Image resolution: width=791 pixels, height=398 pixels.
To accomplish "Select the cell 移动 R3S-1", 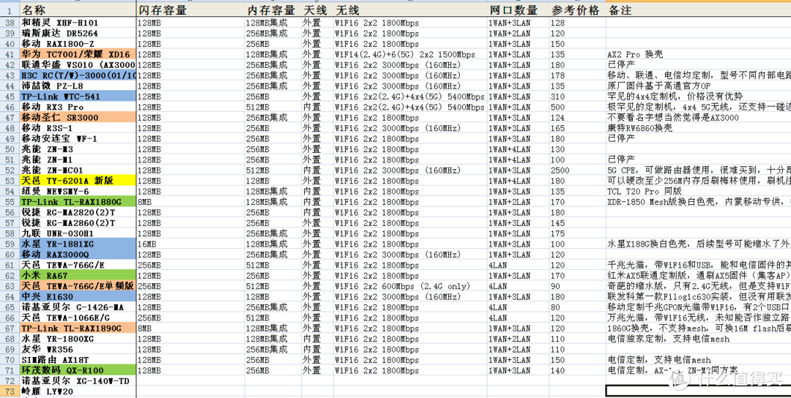I will (78, 128).
